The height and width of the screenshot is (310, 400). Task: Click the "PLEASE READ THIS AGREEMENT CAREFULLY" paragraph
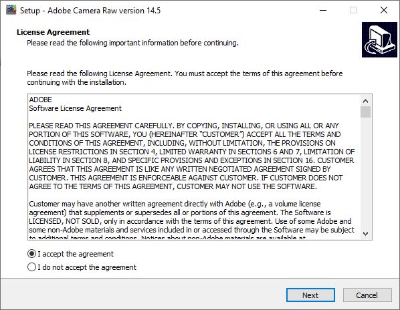[x=191, y=156]
